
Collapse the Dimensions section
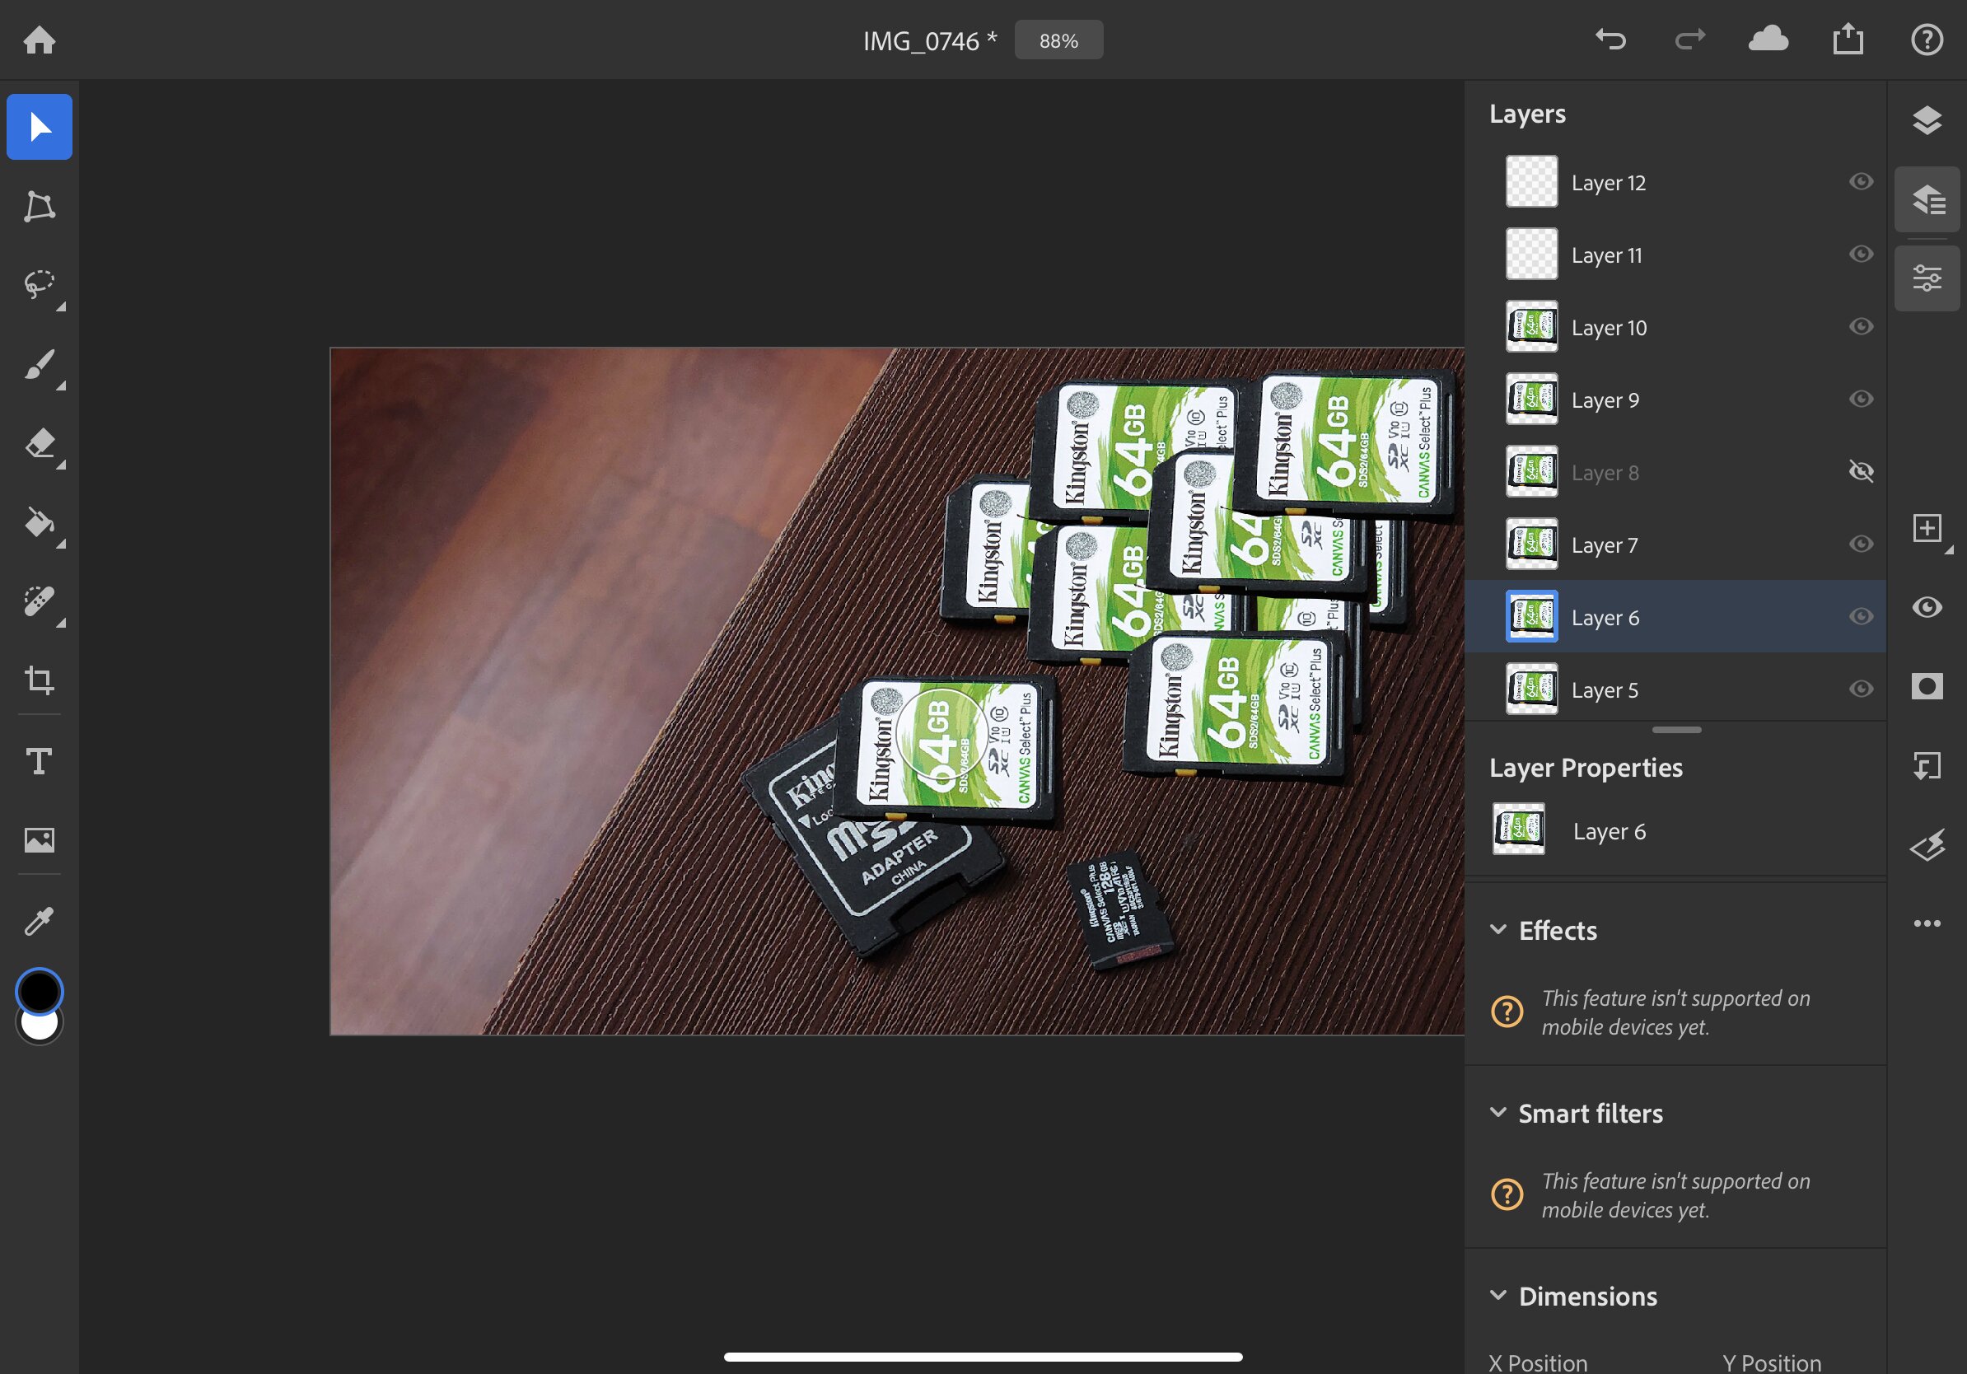click(x=1498, y=1295)
